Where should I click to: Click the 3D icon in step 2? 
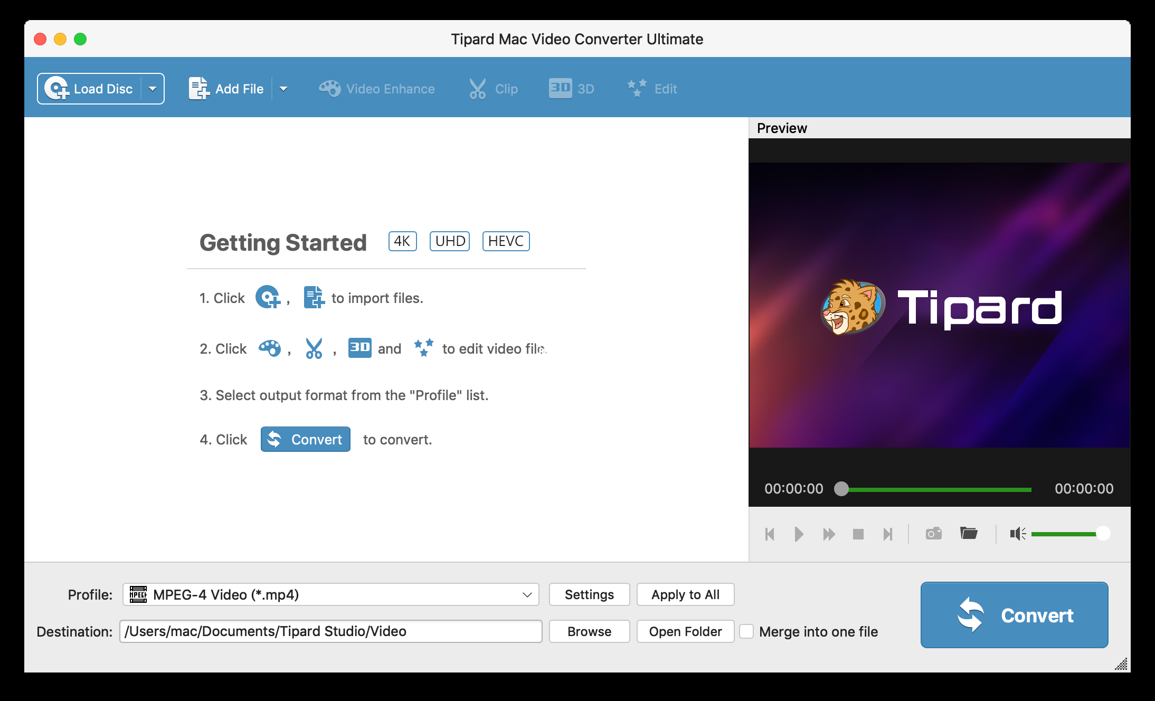[360, 348]
